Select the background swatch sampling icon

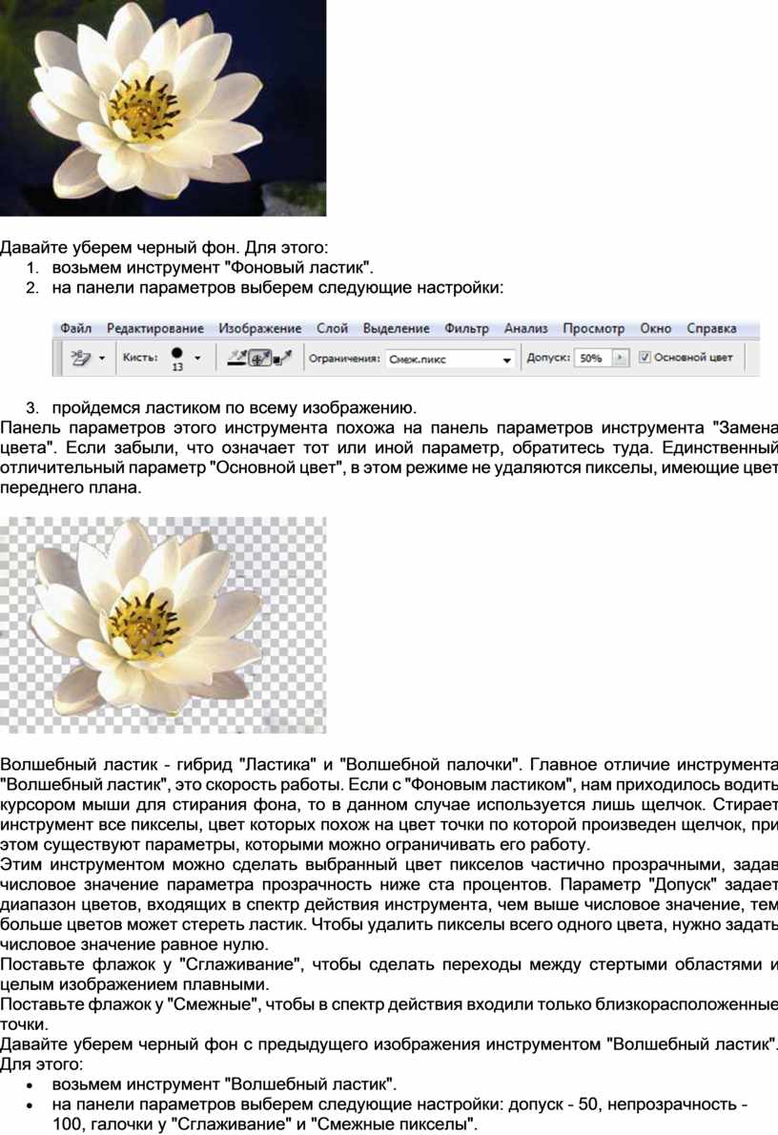tap(282, 358)
